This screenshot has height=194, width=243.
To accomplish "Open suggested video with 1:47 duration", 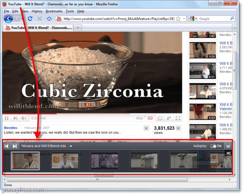I will [x=203, y=35].
